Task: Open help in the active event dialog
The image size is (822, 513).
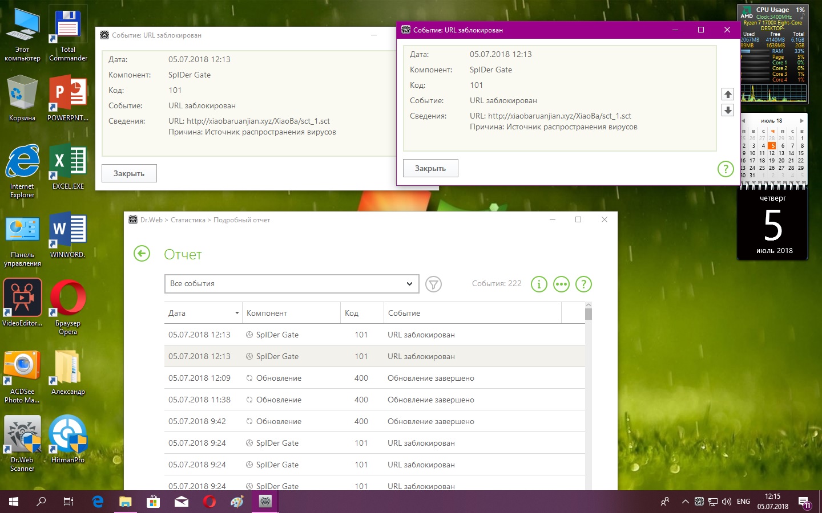Action: pos(725,169)
